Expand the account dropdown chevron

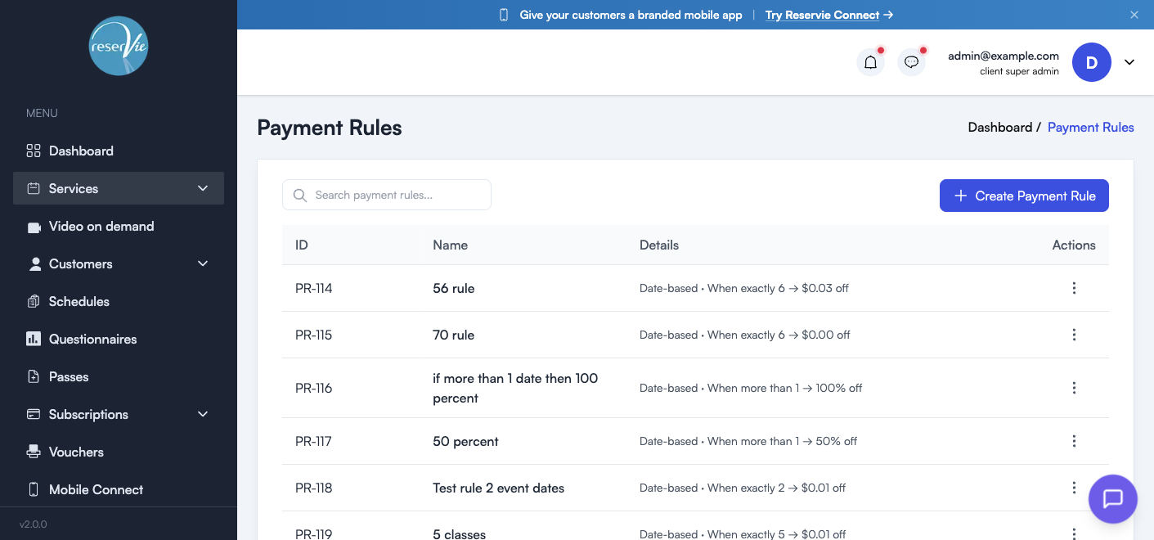[x=1129, y=62]
